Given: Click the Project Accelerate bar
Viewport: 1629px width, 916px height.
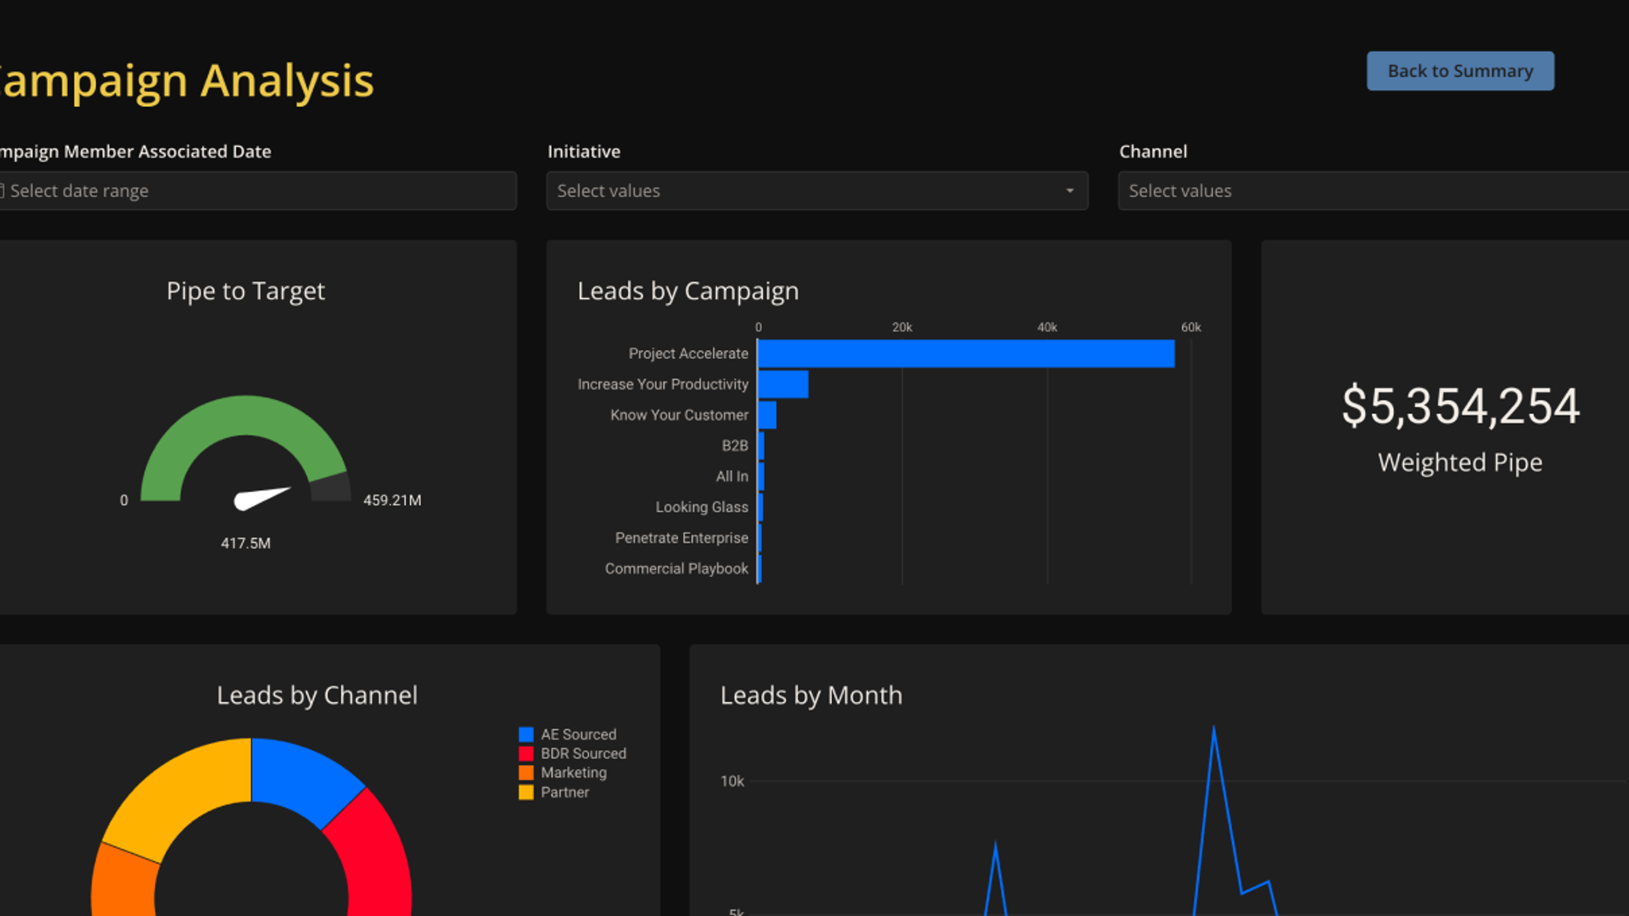Looking at the screenshot, I should pyautogui.click(x=966, y=353).
